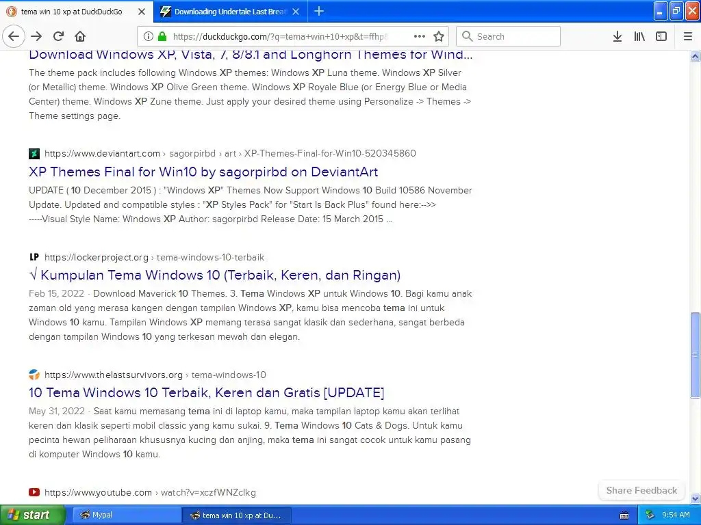Click the thelastsurvivors site favicon
The height and width of the screenshot is (525, 701).
(34, 375)
